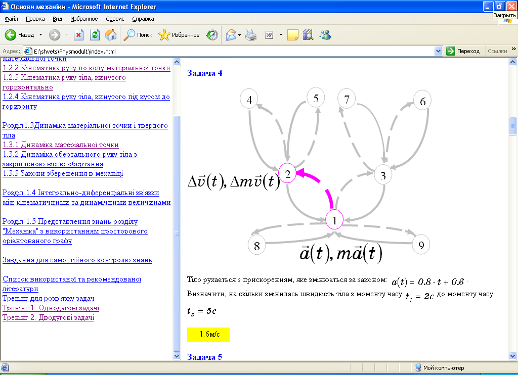This screenshot has height=375, width=518.
Task: Open link 1.2.3 Кінематика руху тіла, кинутого горизонтально
Action: (x=64, y=82)
